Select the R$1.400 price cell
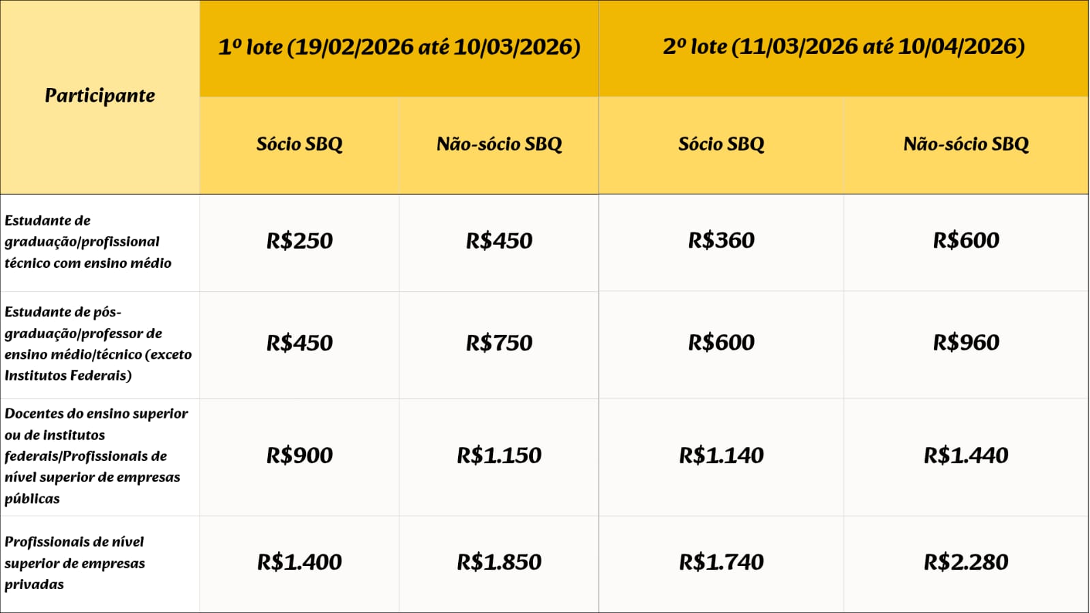The image size is (1090, 613). [x=299, y=563]
